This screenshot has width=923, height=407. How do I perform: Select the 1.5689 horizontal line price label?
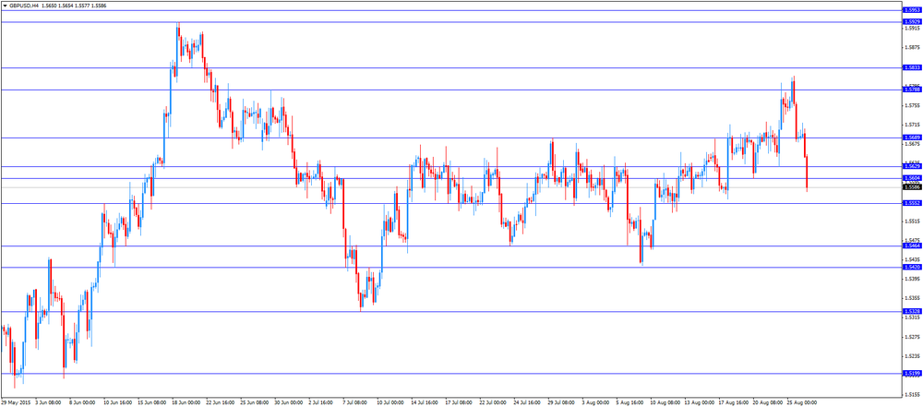(911, 138)
